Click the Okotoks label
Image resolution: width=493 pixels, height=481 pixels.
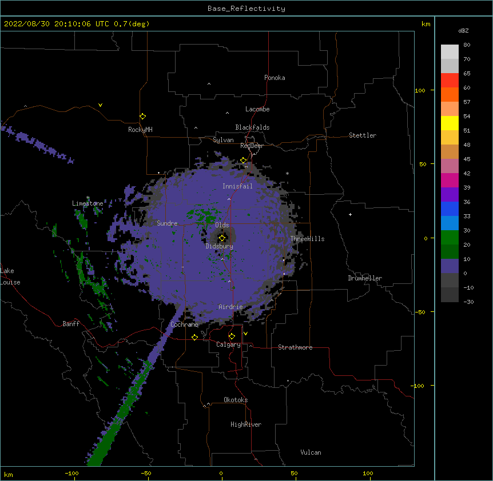pyautogui.click(x=236, y=400)
